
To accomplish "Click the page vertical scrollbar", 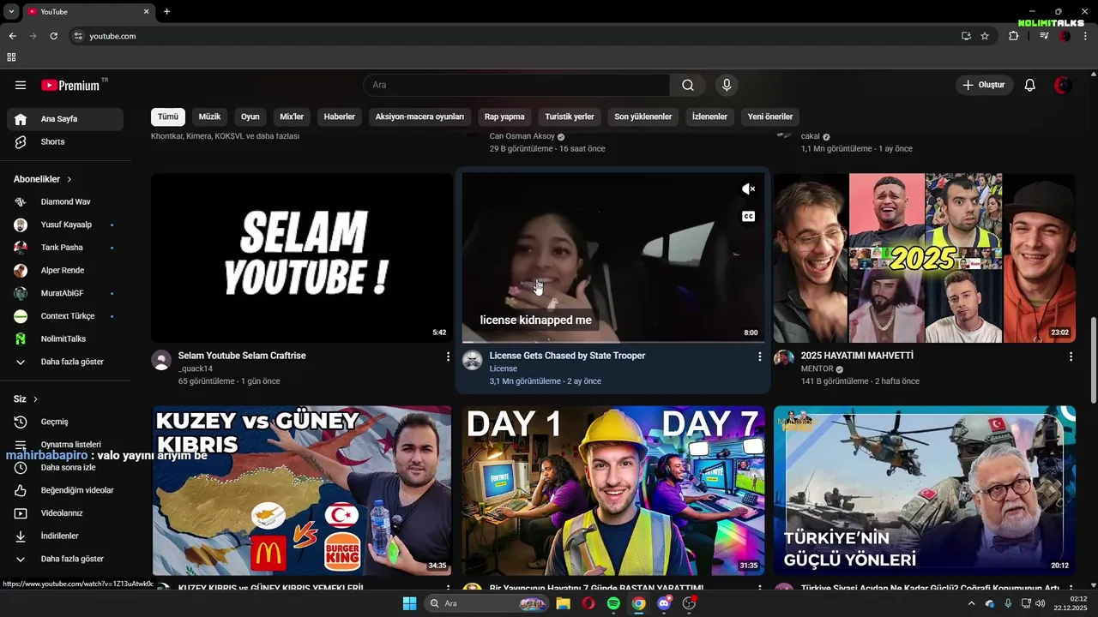I will (x=1093, y=360).
